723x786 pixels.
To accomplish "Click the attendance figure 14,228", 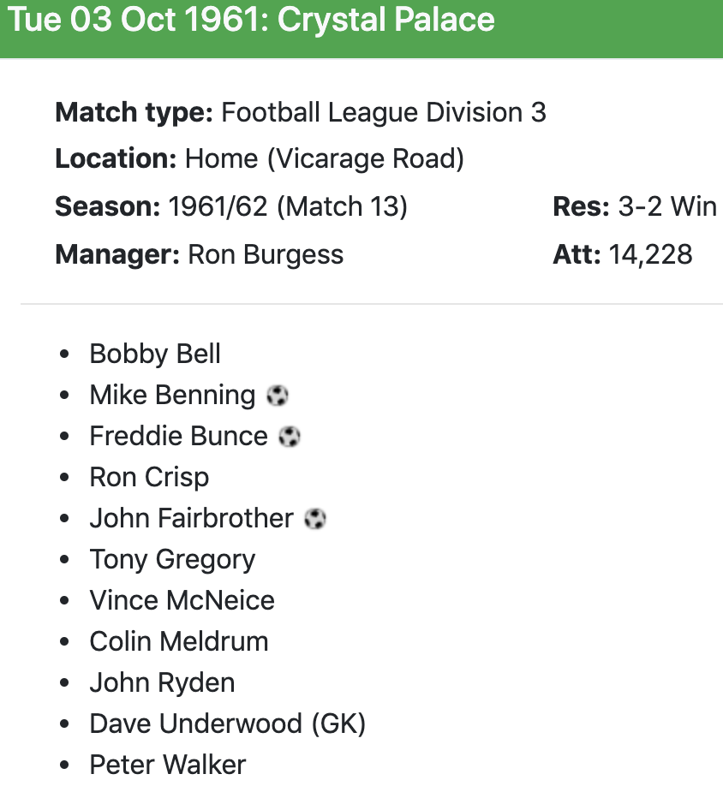I will coord(650,255).
